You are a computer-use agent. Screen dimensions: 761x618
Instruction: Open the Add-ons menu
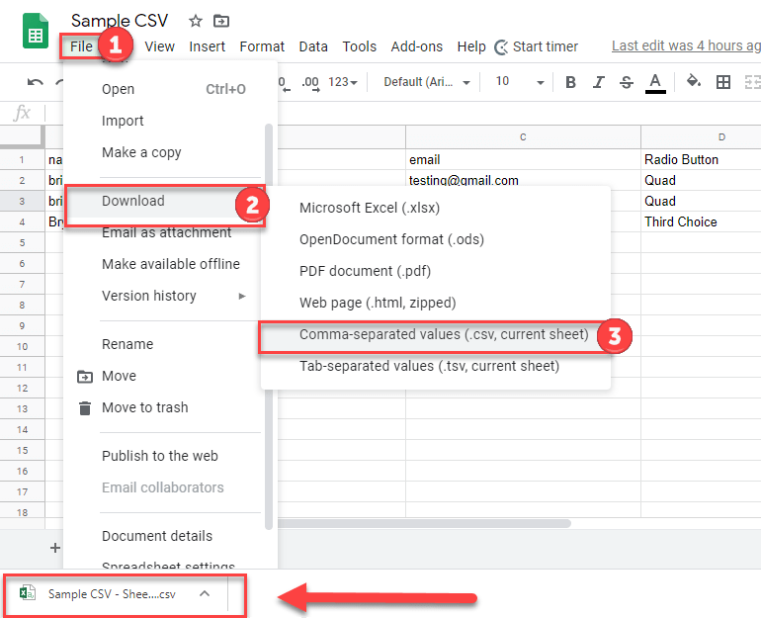pos(416,46)
